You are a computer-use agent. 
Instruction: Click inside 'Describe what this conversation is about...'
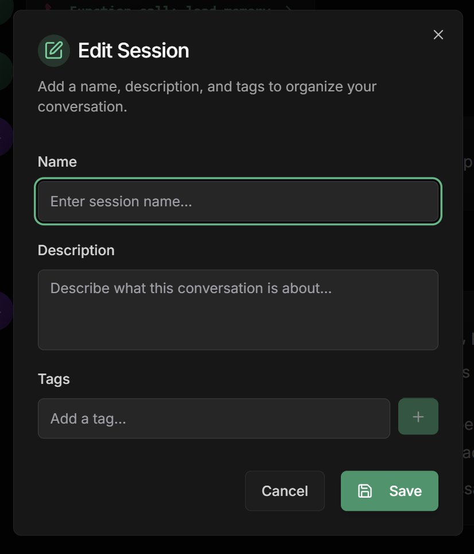tap(238, 309)
